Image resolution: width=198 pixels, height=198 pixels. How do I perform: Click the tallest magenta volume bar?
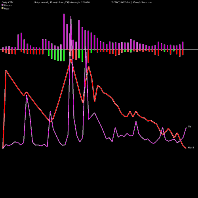point(64,32)
